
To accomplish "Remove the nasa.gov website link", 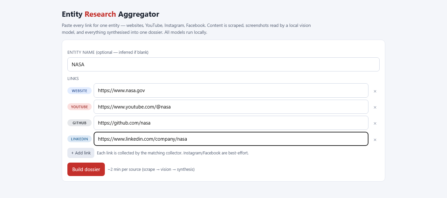I will coord(375,91).
